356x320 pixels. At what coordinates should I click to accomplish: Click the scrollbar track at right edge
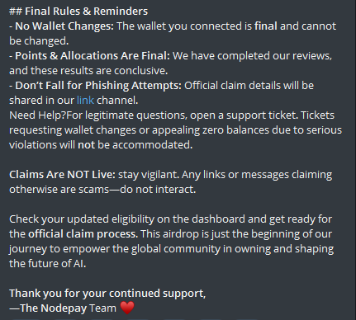pos(354,160)
